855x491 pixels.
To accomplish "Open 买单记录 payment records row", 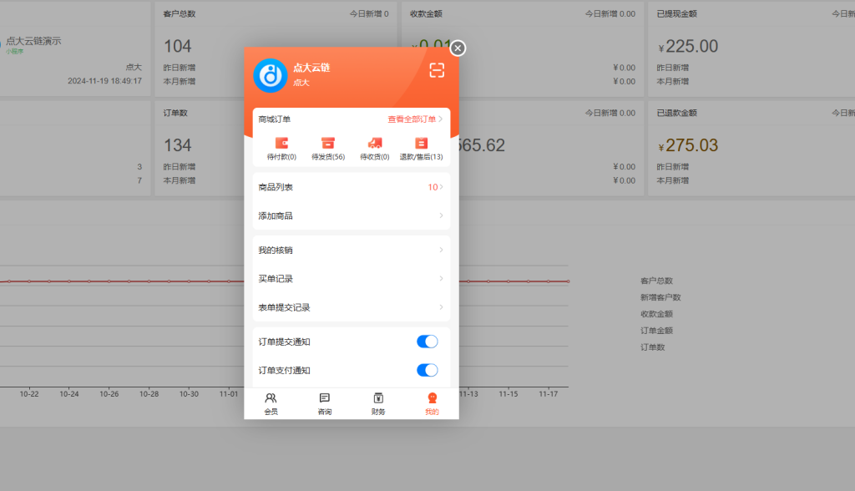I will pyautogui.click(x=352, y=279).
